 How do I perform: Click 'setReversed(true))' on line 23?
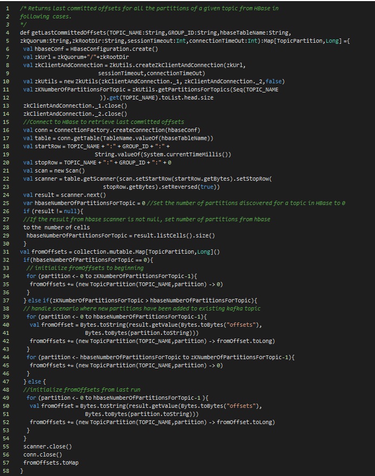click(190, 187)
